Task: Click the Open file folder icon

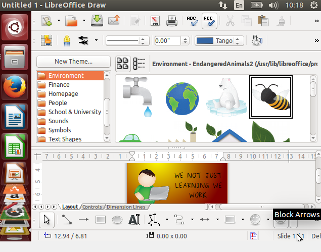Action: coord(71,21)
